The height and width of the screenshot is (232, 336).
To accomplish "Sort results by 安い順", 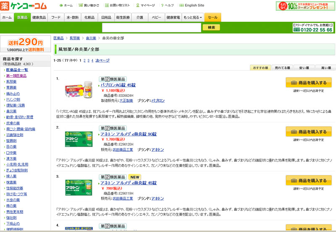I will (x=304, y=67).
